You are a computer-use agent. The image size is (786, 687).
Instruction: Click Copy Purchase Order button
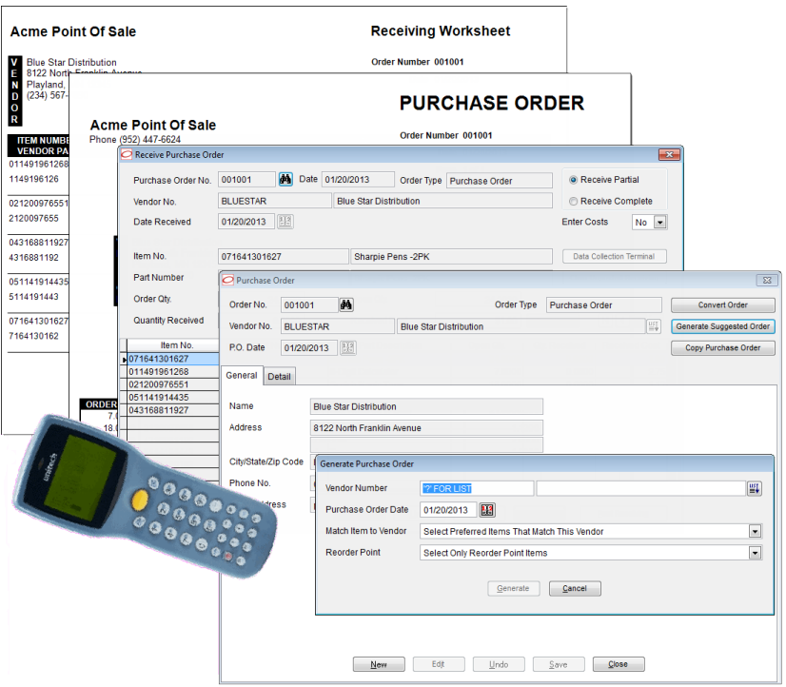723,347
